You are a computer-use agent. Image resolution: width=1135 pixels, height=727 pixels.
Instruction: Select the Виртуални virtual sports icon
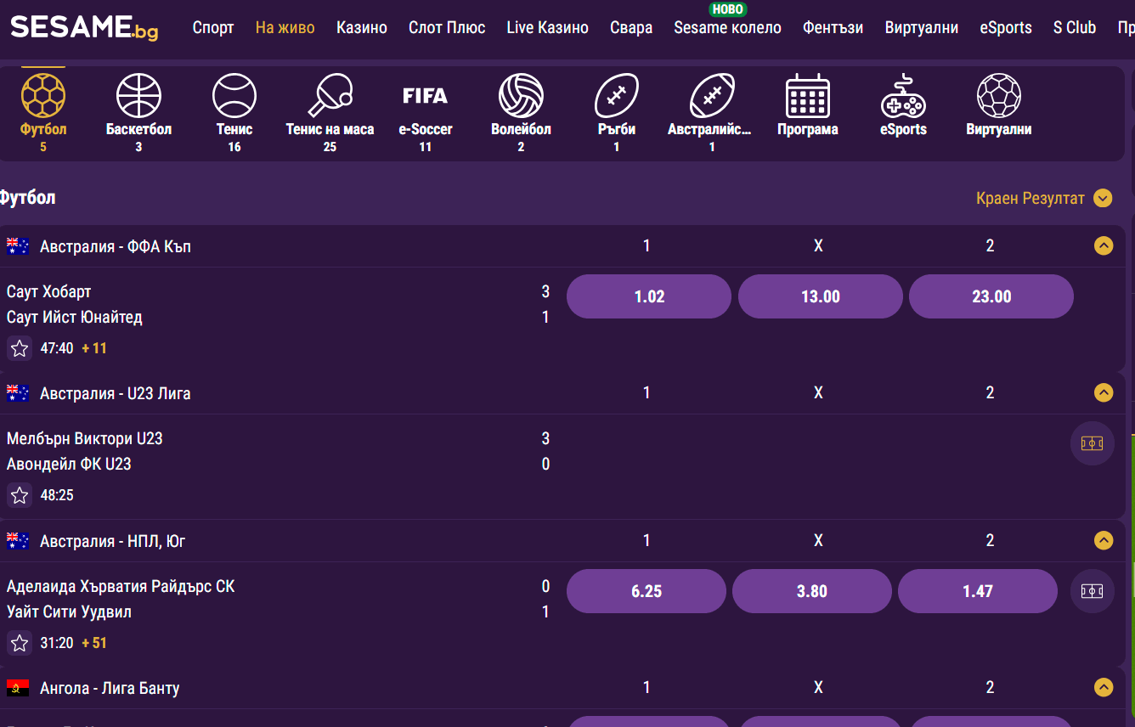[999, 95]
